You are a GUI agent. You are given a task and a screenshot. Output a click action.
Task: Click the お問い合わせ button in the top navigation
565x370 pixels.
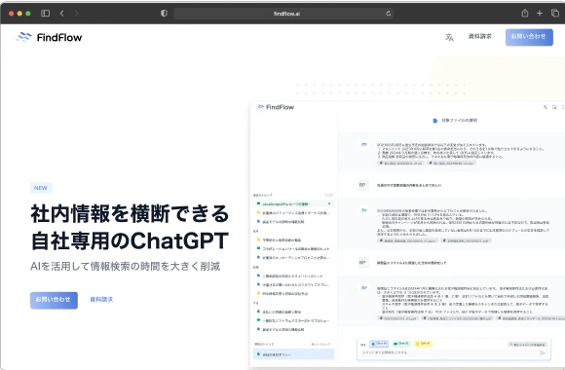(x=529, y=37)
